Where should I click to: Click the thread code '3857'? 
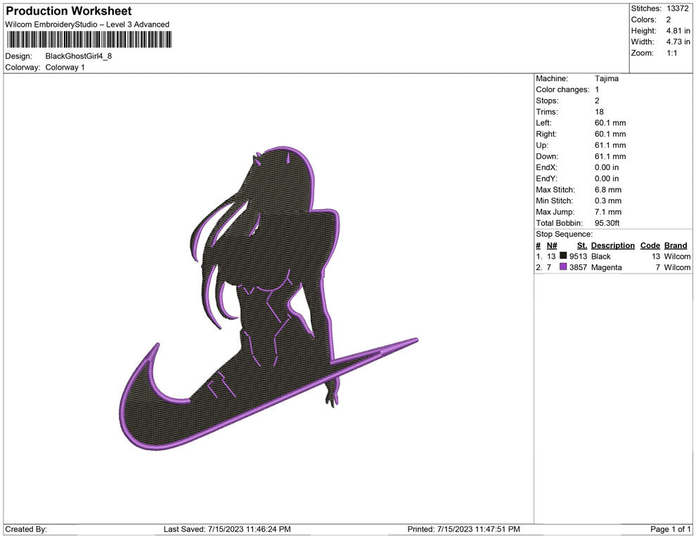coord(578,267)
